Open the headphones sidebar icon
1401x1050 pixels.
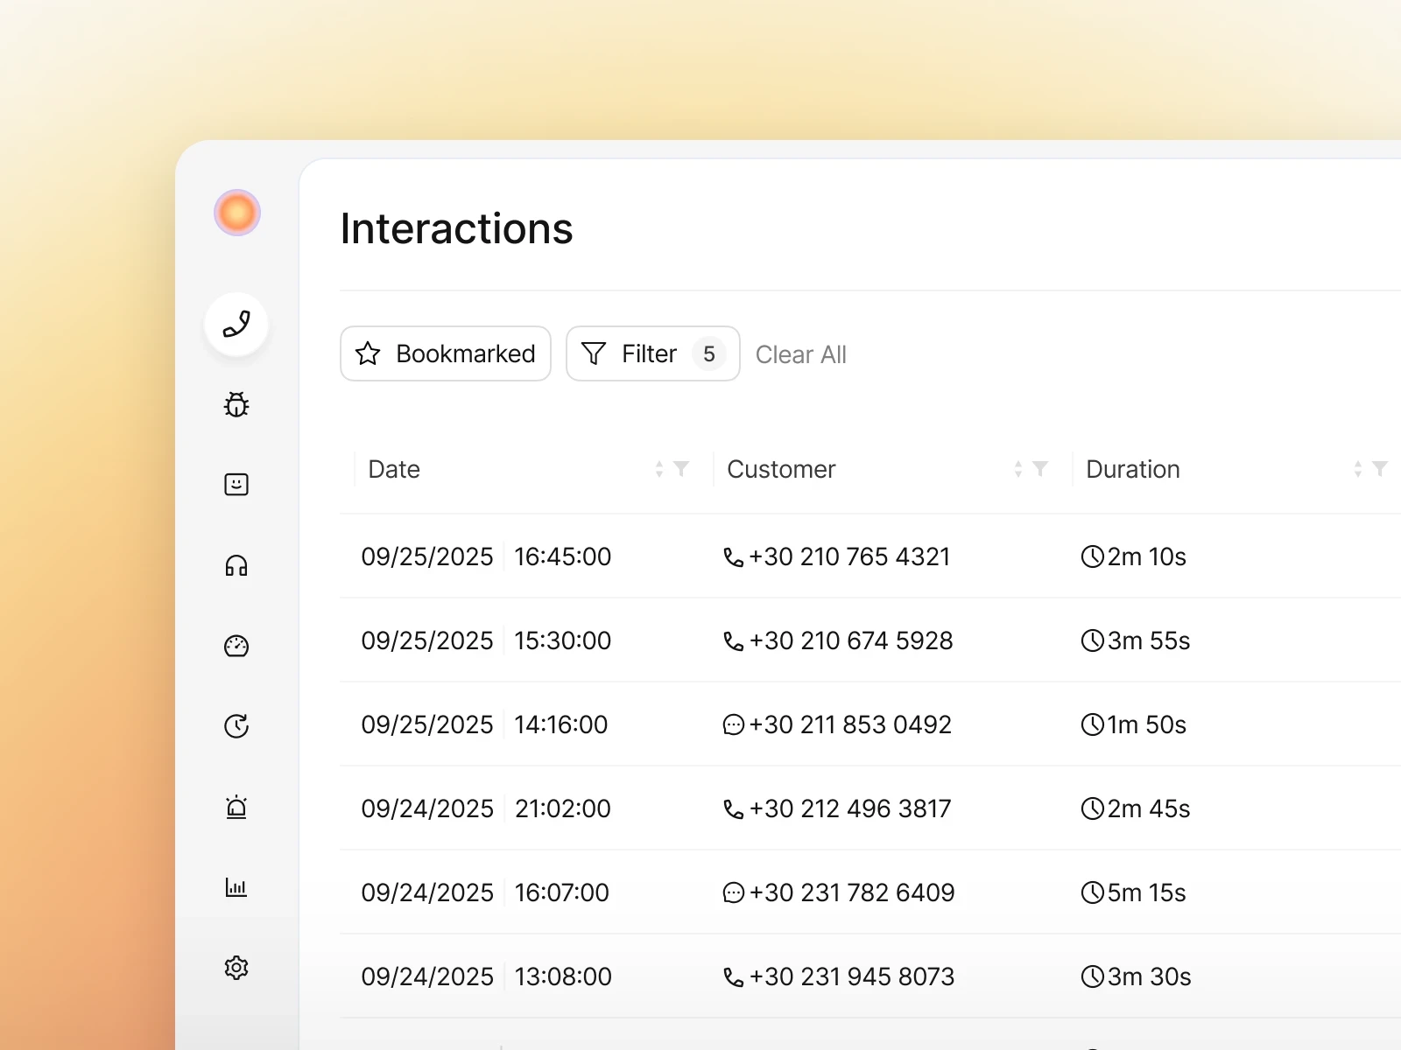point(236,565)
